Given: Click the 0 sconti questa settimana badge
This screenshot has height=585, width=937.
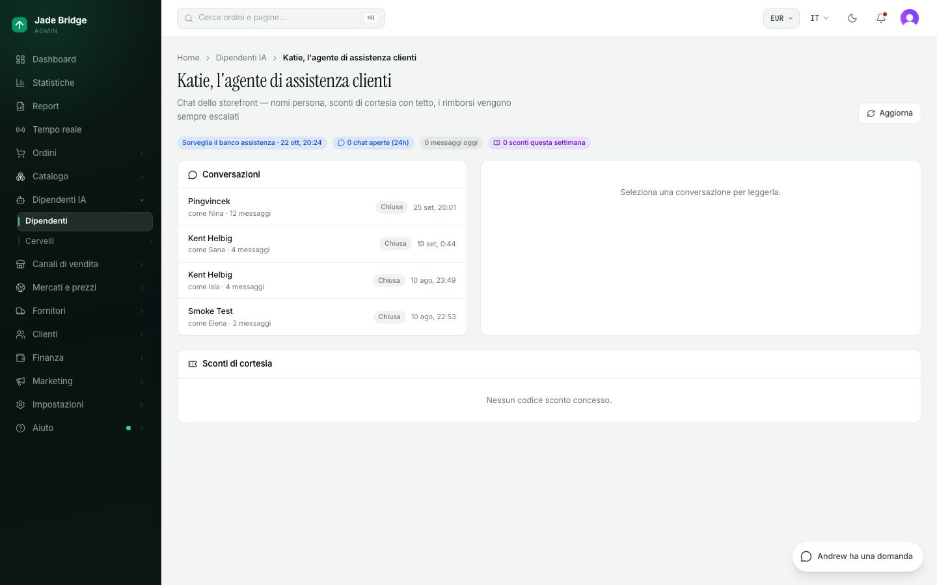Looking at the screenshot, I should pos(539,143).
